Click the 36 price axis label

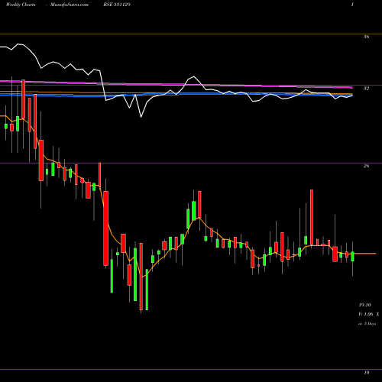pyautogui.click(x=366, y=37)
